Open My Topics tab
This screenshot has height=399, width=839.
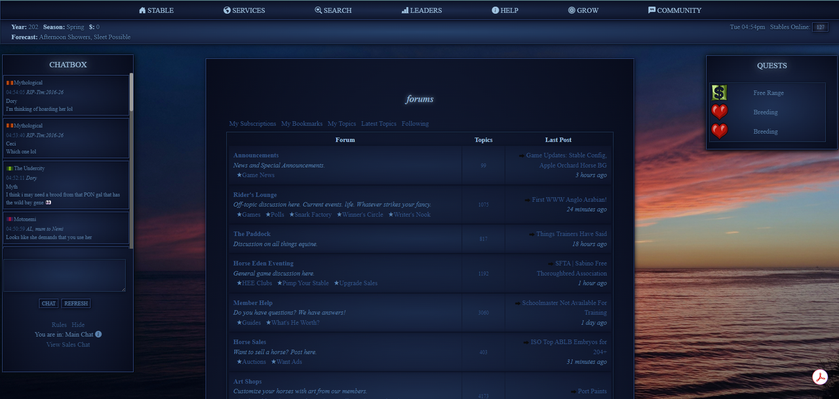(x=341, y=124)
